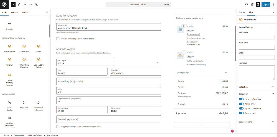Image resolution: width=277 pixels, height=137 pixels.
Task: Switch to the Strona settings tab
Action: point(242,12)
